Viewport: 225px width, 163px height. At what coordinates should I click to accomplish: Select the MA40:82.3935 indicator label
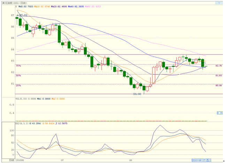(76, 7)
